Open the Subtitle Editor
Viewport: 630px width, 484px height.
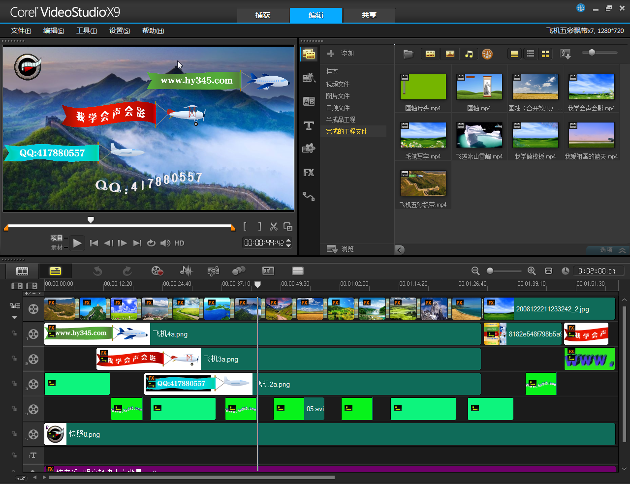tap(268, 271)
